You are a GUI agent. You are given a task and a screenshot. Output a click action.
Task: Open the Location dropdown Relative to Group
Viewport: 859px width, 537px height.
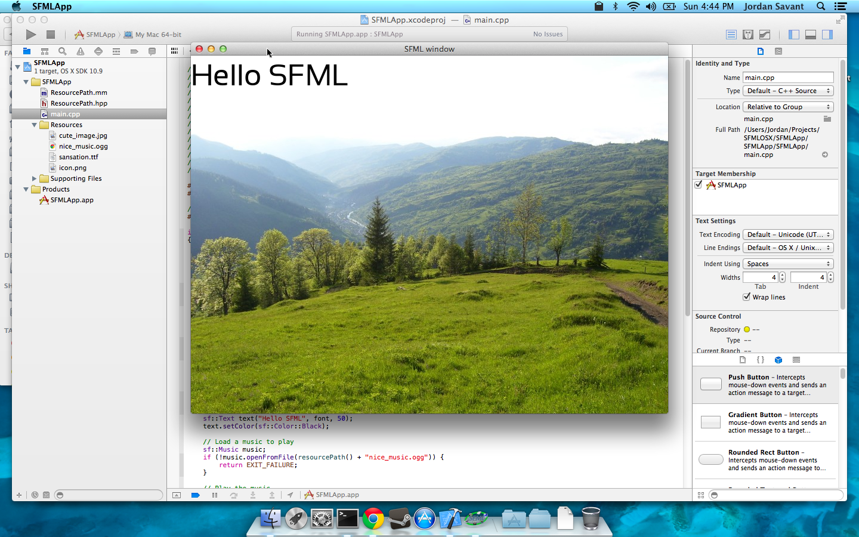coord(788,107)
